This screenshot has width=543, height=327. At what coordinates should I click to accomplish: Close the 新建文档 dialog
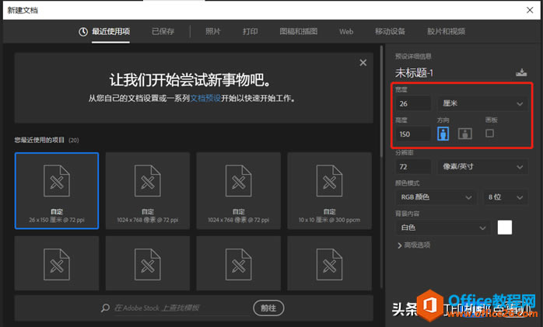(x=530, y=10)
